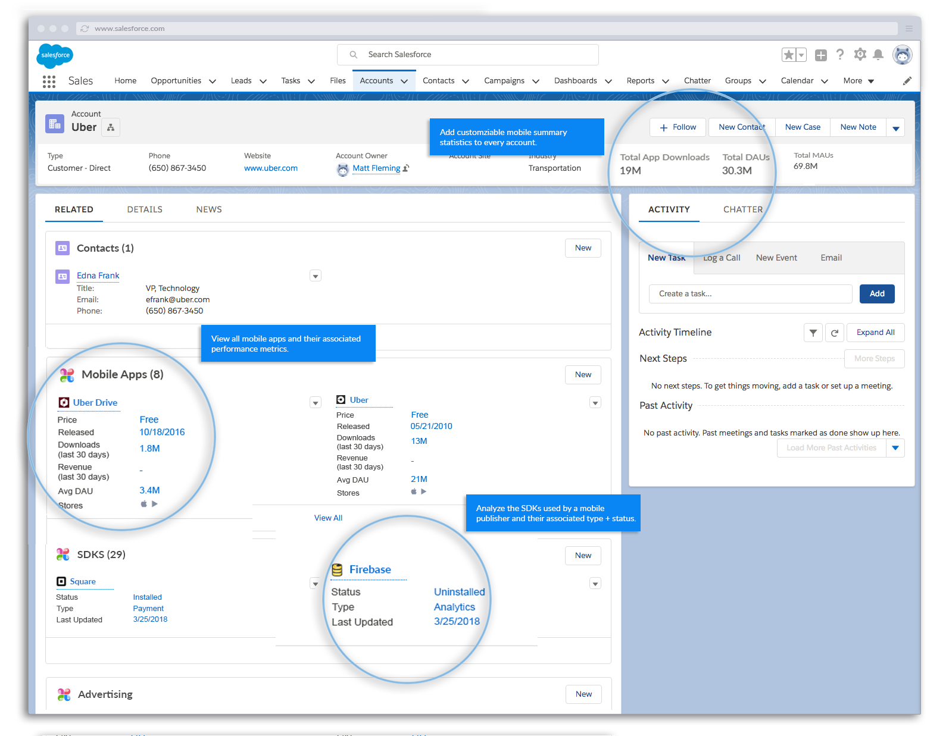Switch to the Chatter tab
949x736 pixels.
click(x=742, y=209)
